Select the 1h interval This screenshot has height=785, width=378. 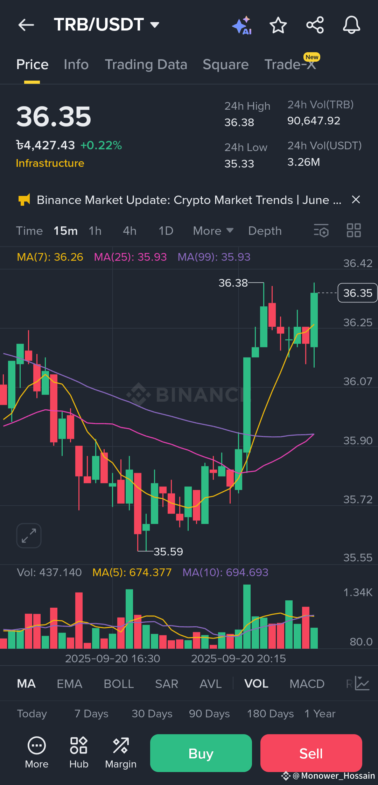click(x=95, y=231)
